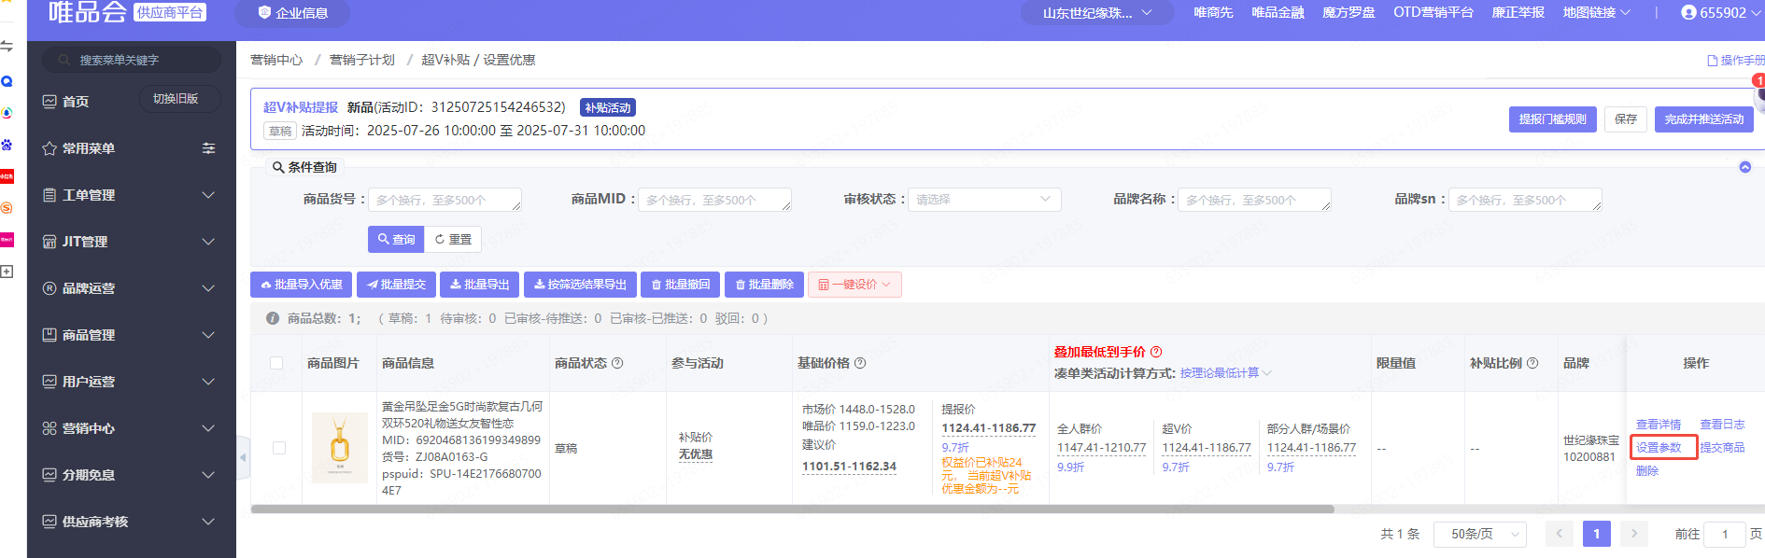The image size is (1765, 558).
Task: Expand the 商品管理 sidebar menu
Action: pyautogui.click(x=129, y=335)
